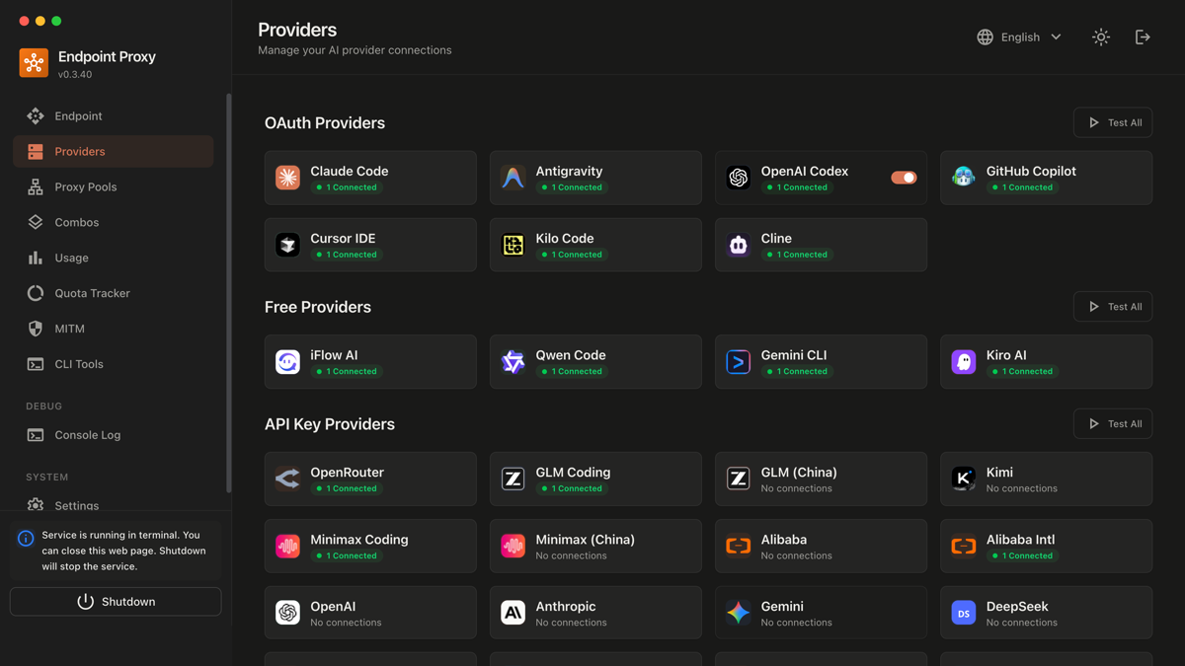Image resolution: width=1185 pixels, height=666 pixels.
Task: Click the Claude Code name text
Action: [x=349, y=171]
